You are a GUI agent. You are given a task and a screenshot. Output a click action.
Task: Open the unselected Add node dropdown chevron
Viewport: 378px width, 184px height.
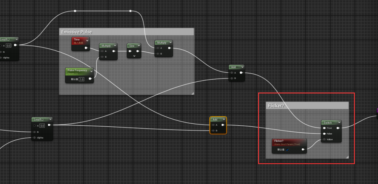click(x=242, y=67)
